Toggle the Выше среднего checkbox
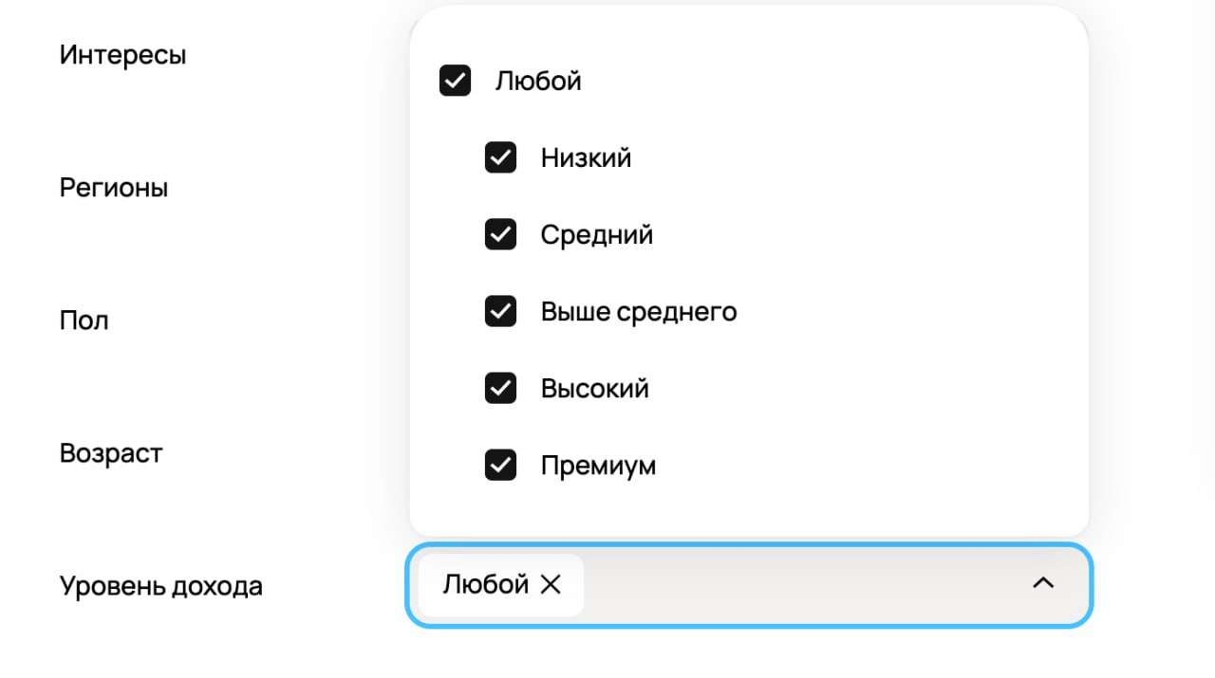The height and width of the screenshot is (678, 1215). tap(500, 311)
